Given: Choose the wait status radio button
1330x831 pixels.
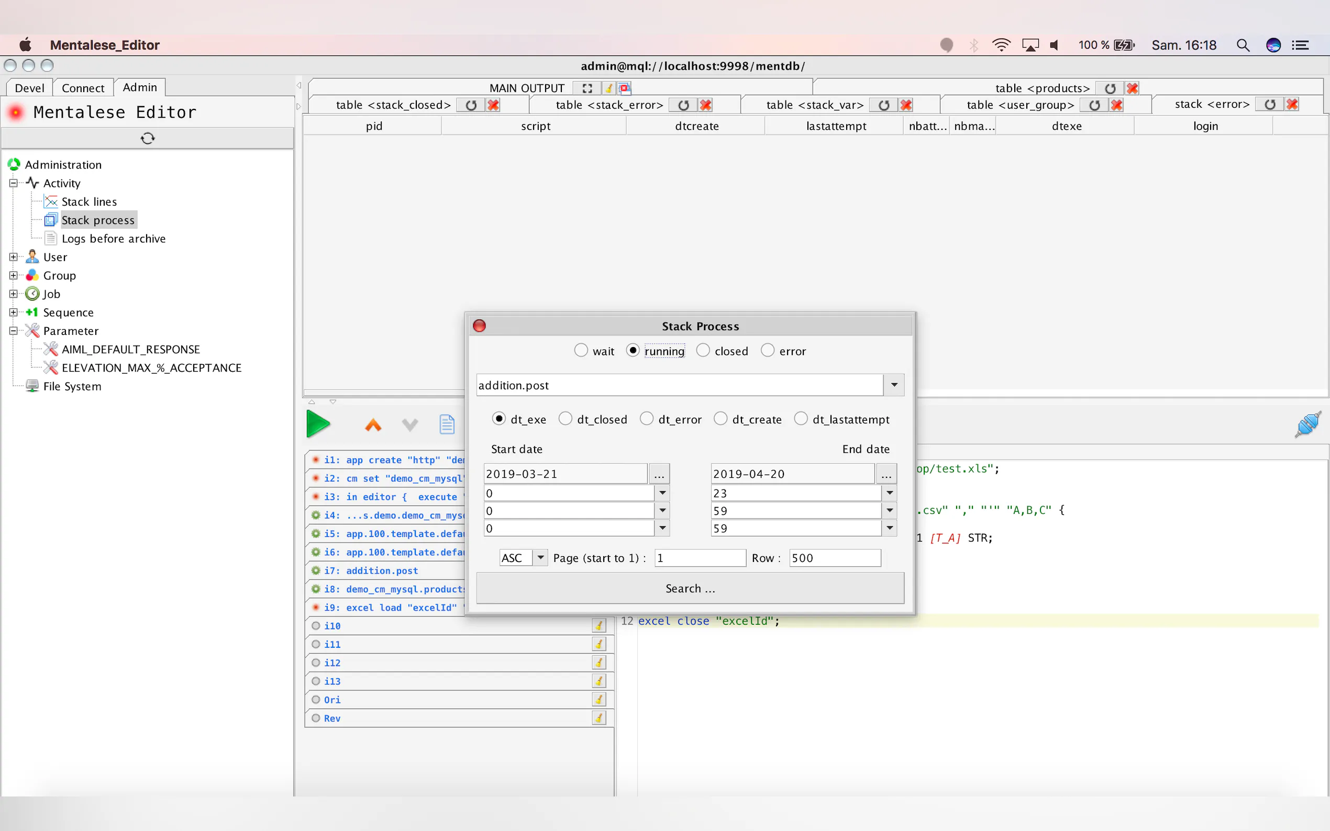Looking at the screenshot, I should click(581, 351).
